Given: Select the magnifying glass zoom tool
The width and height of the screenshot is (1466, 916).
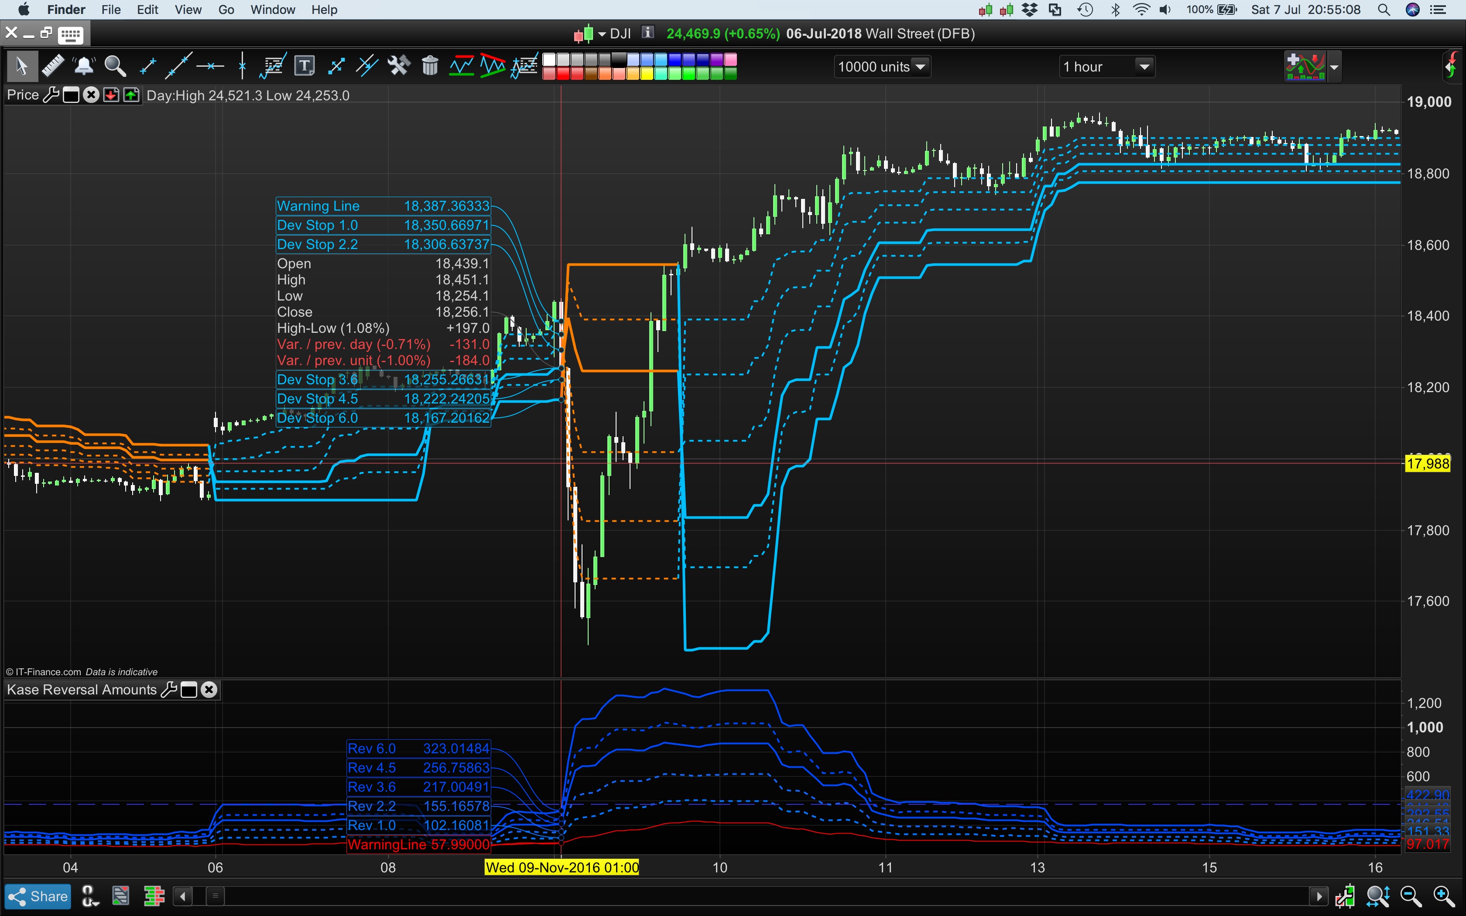Looking at the screenshot, I should 115,65.
